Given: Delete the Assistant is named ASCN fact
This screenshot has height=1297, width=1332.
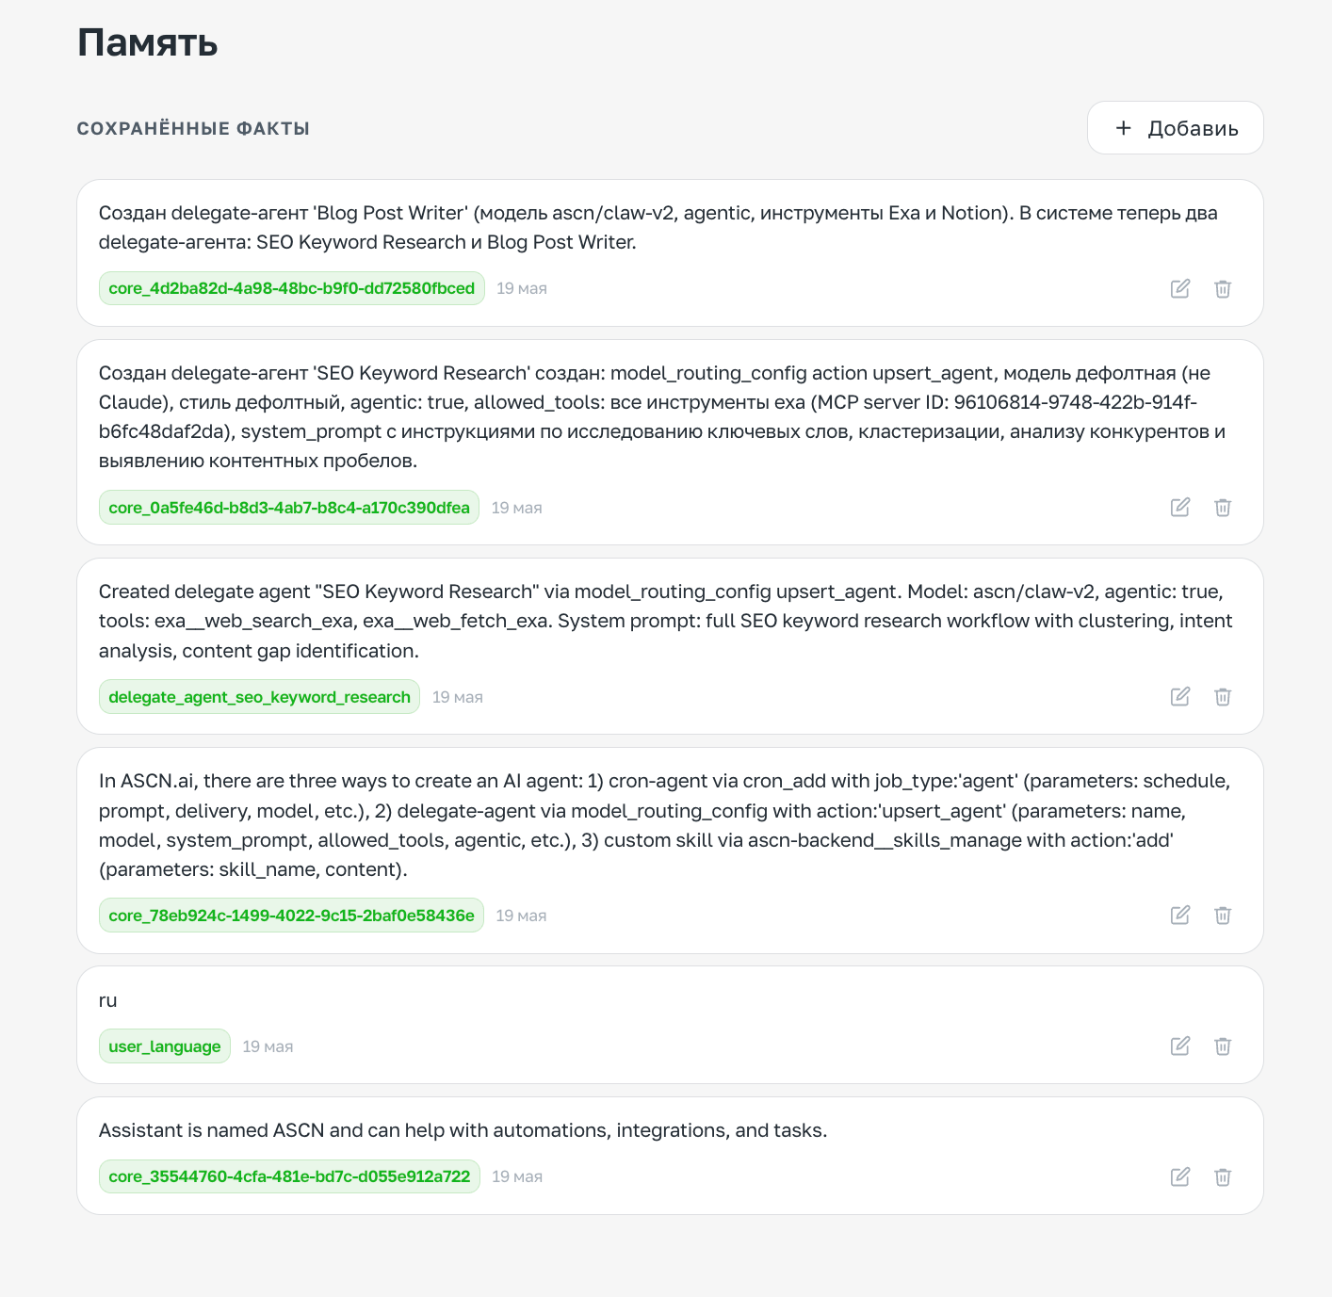Looking at the screenshot, I should pyautogui.click(x=1223, y=1176).
